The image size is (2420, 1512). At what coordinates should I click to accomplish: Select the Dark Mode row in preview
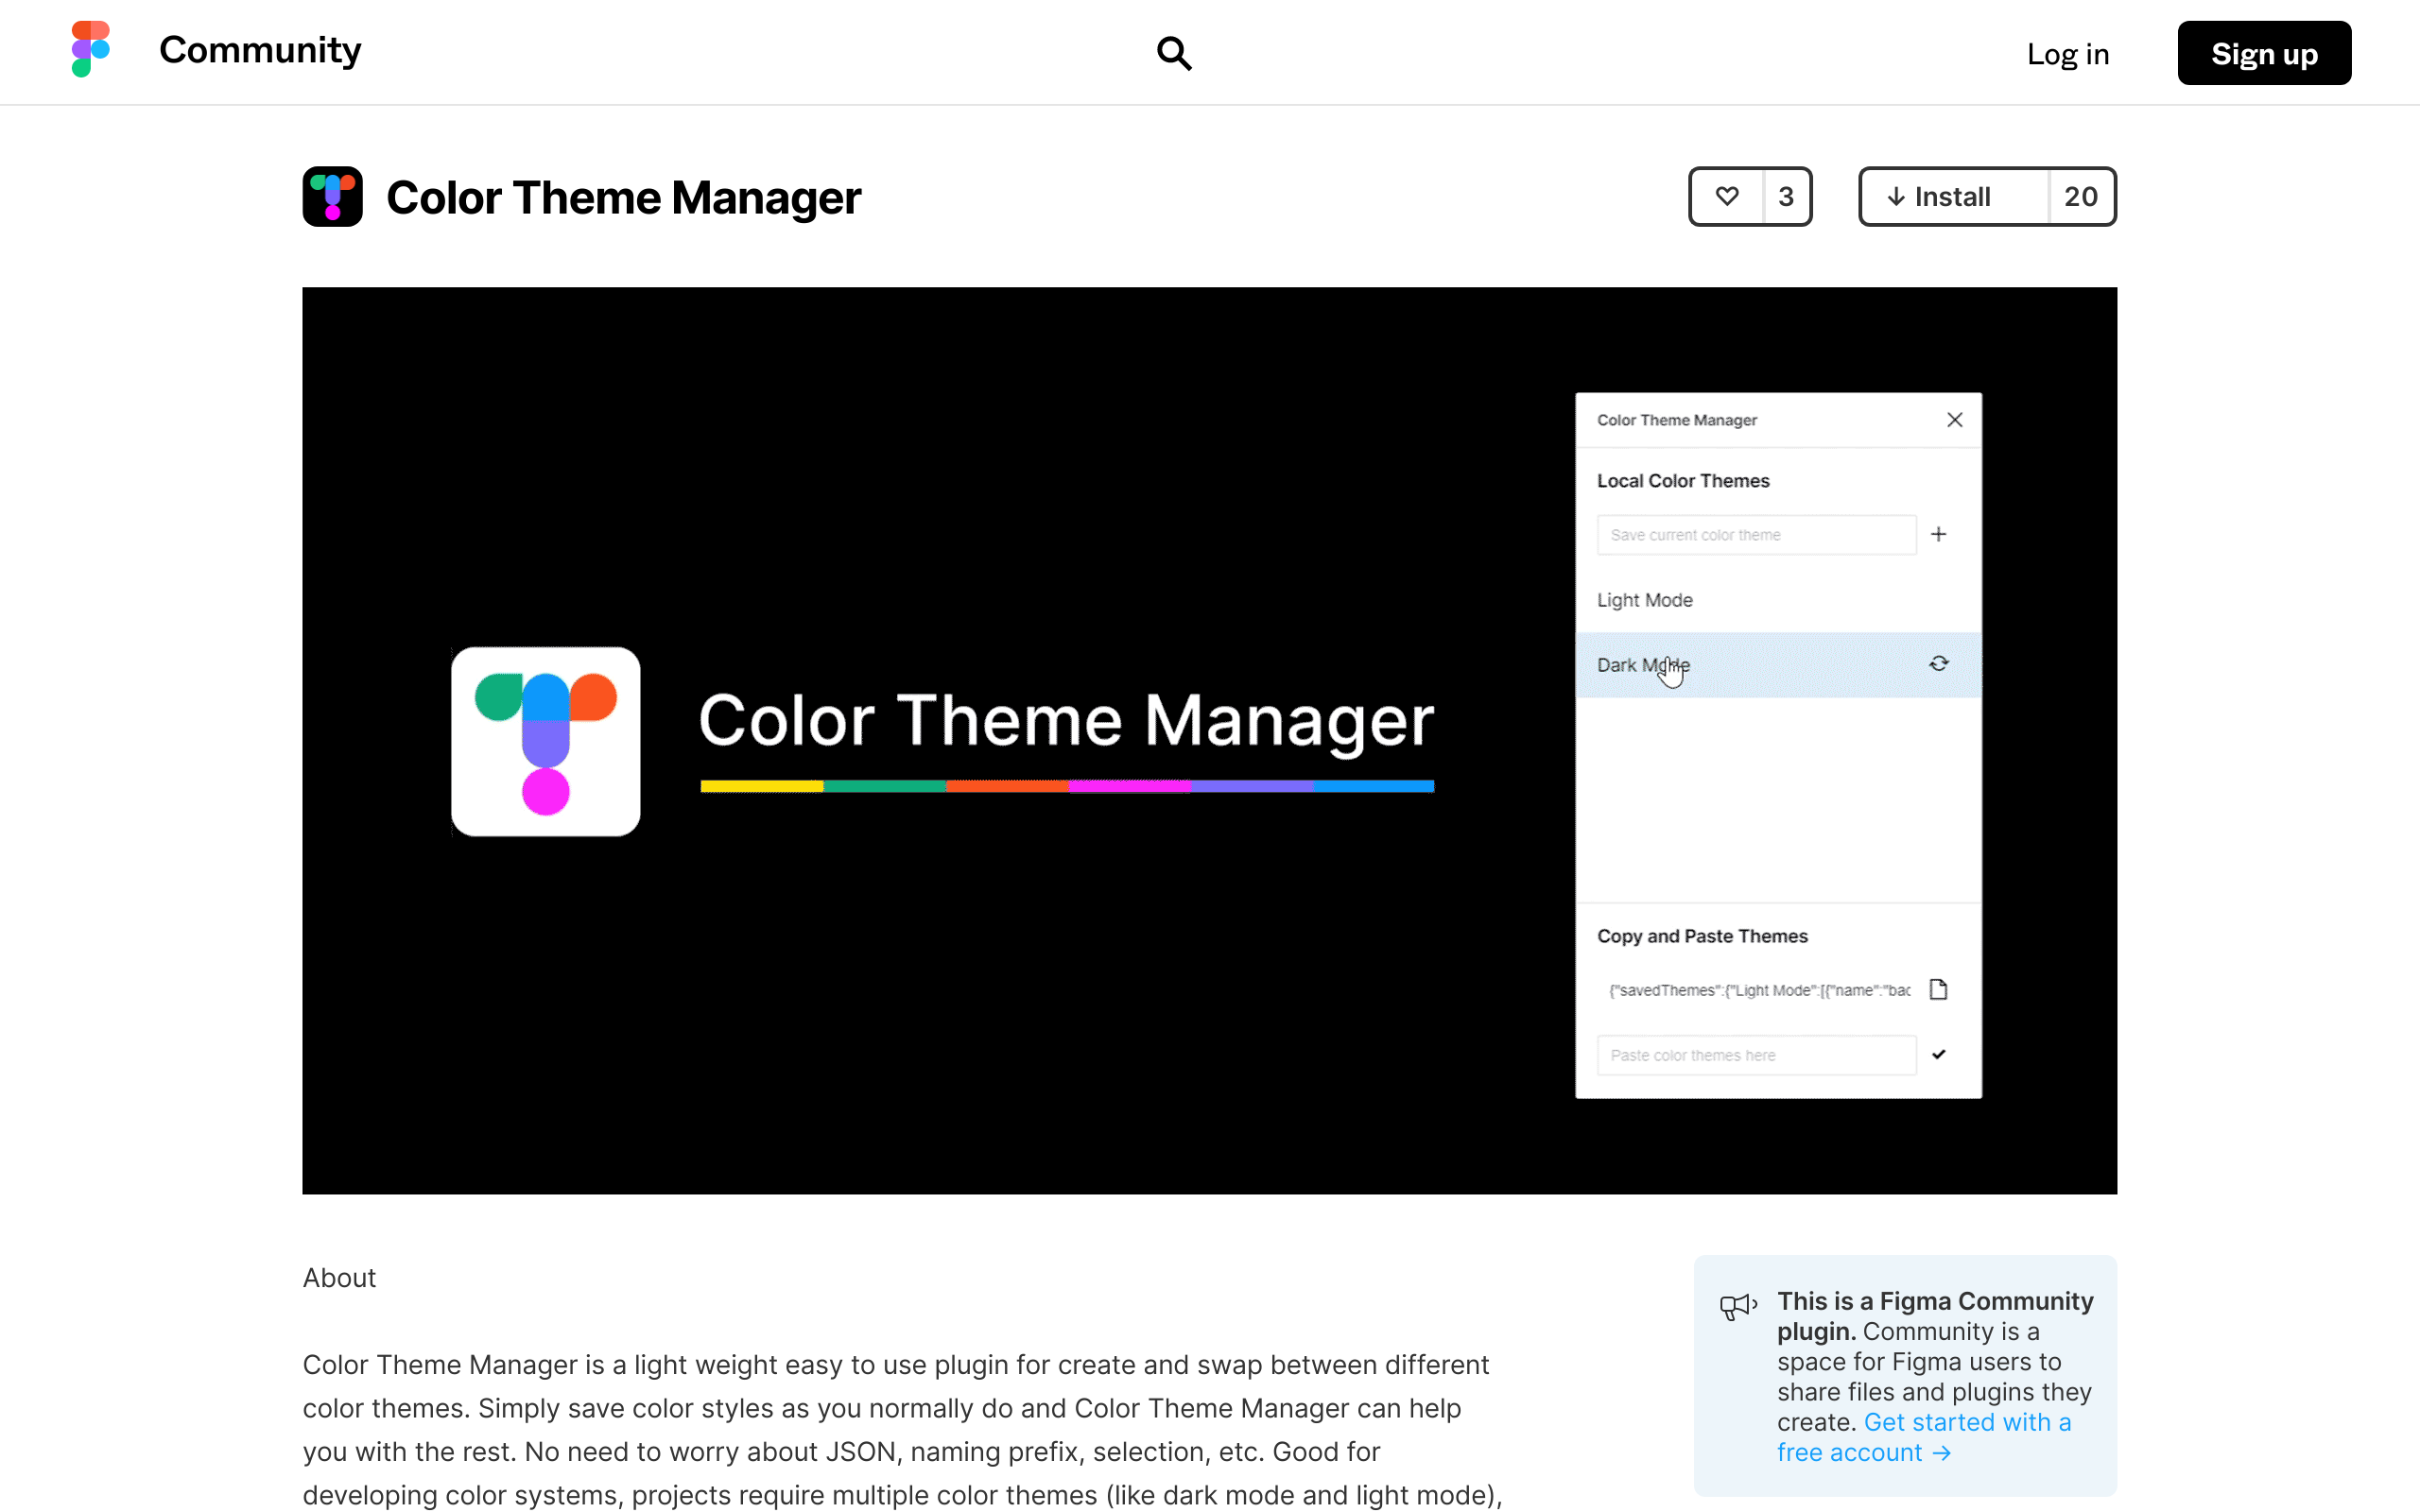coord(1778,665)
